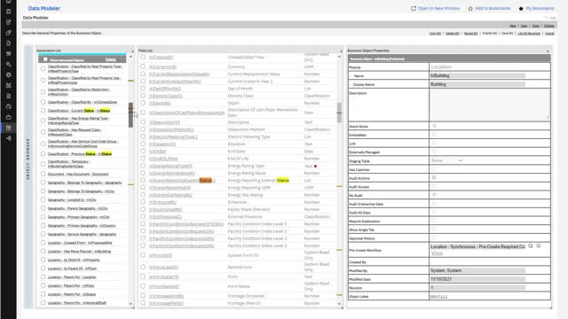Screen dimensions: 568x319
Task: Click the My Bookmarks filled star icon
Action: point(521,8)
